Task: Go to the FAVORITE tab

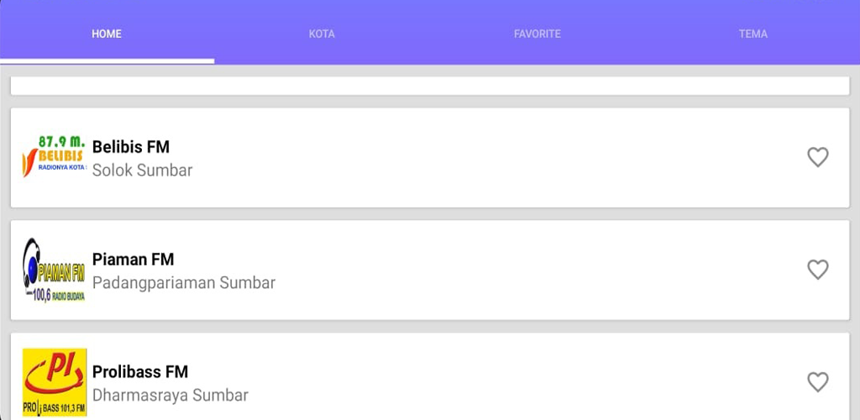Action: (x=537, y=34)
